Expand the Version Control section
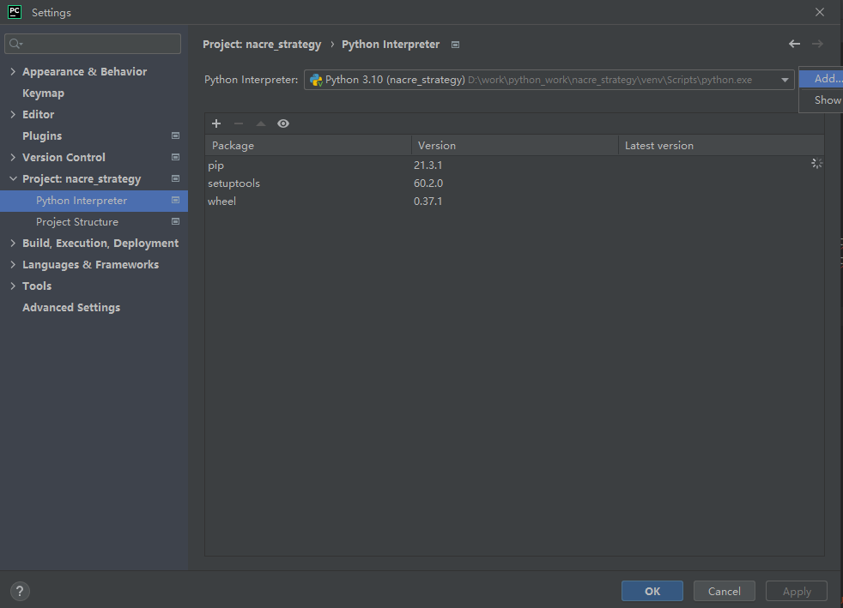The width and height of the screenshot is (843, 608). 13,158
